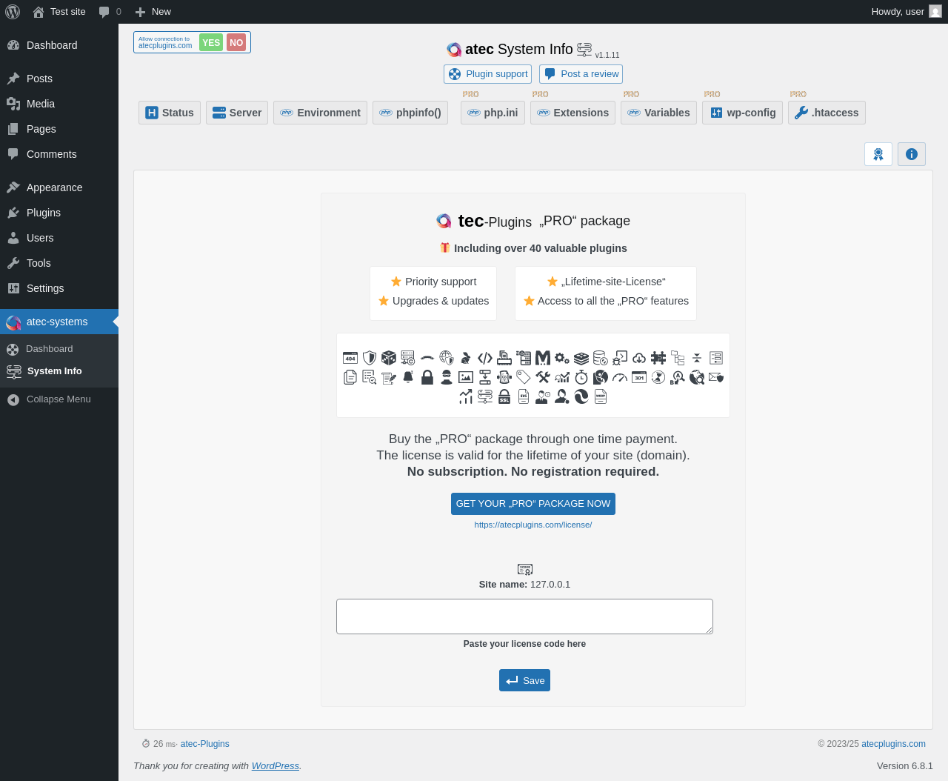Click the shield plugin icon
This screenshot has width=948, height=781.
(370, 358)
